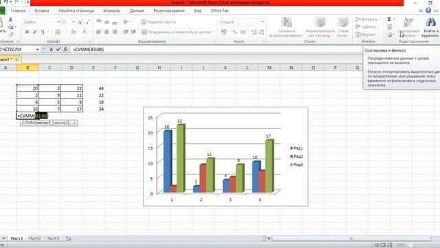The image size is (440, 248).
Task: Align text to top of cell
Action: click(x=99, y=22)
